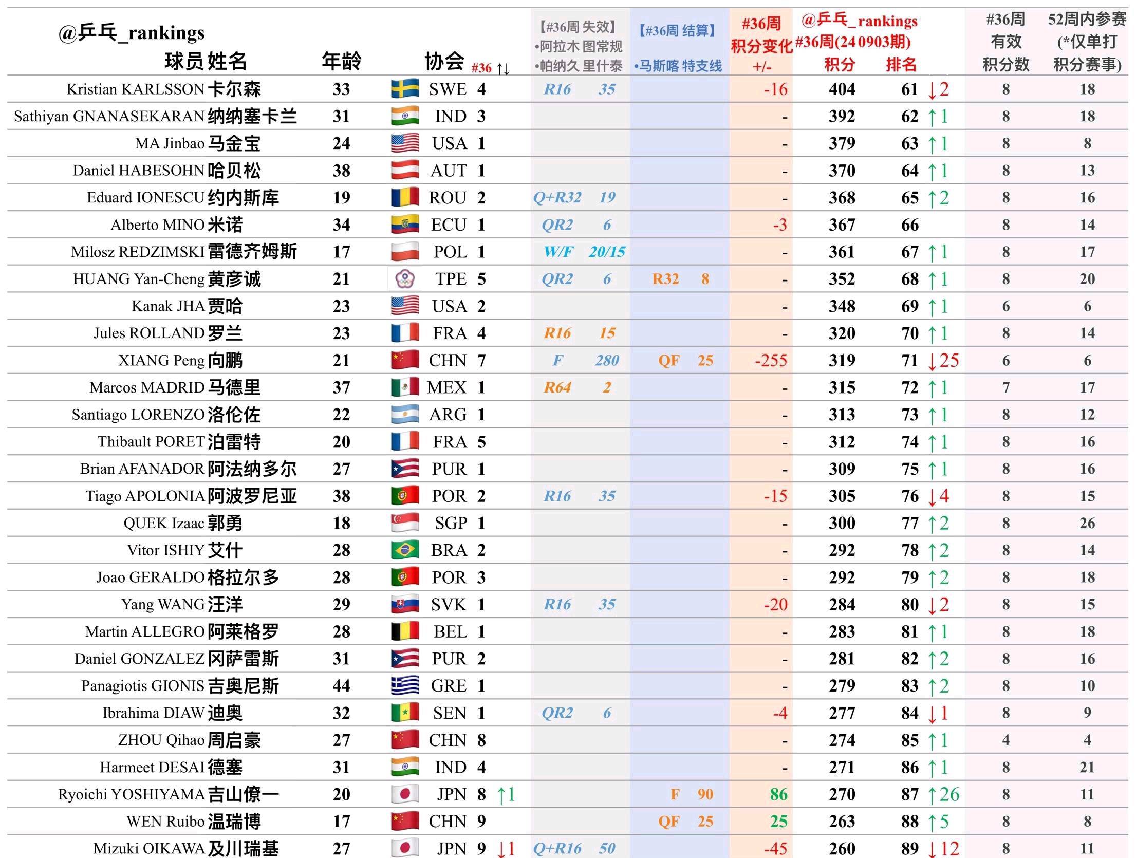This screenshot has height=858, width=1136.
Task: Click the USA flag in Kanak JHA's row
Action: click(x=405, y=306)
